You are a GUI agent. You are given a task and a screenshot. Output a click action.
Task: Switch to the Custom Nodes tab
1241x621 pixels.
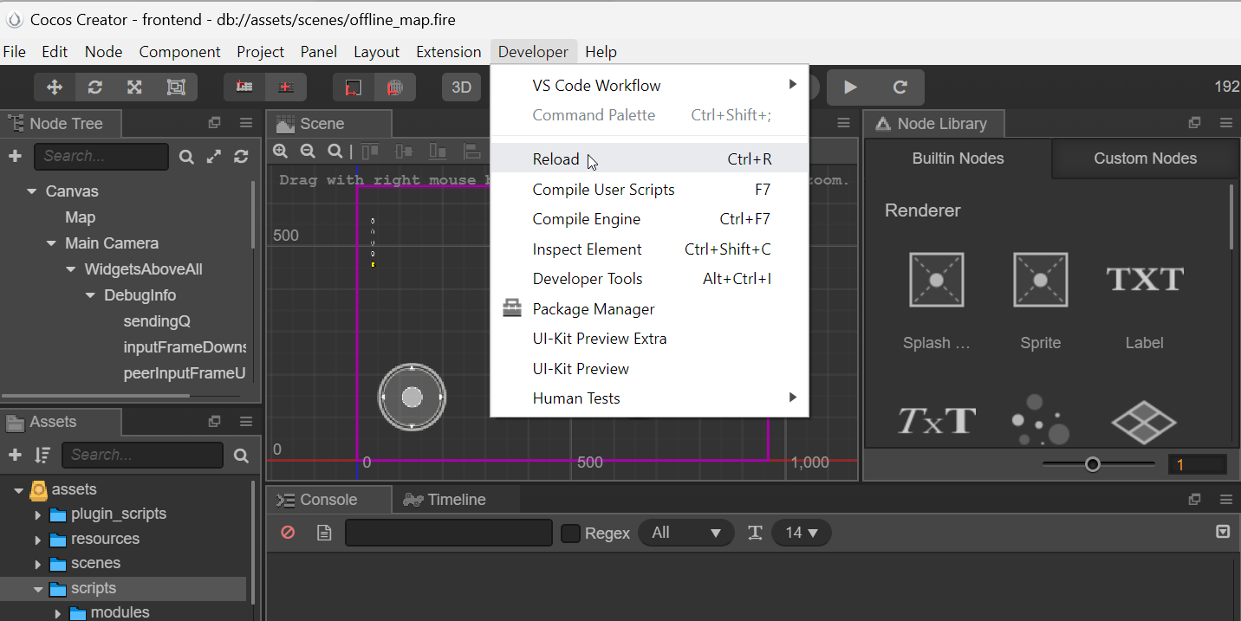click(x=1145, y=158)
